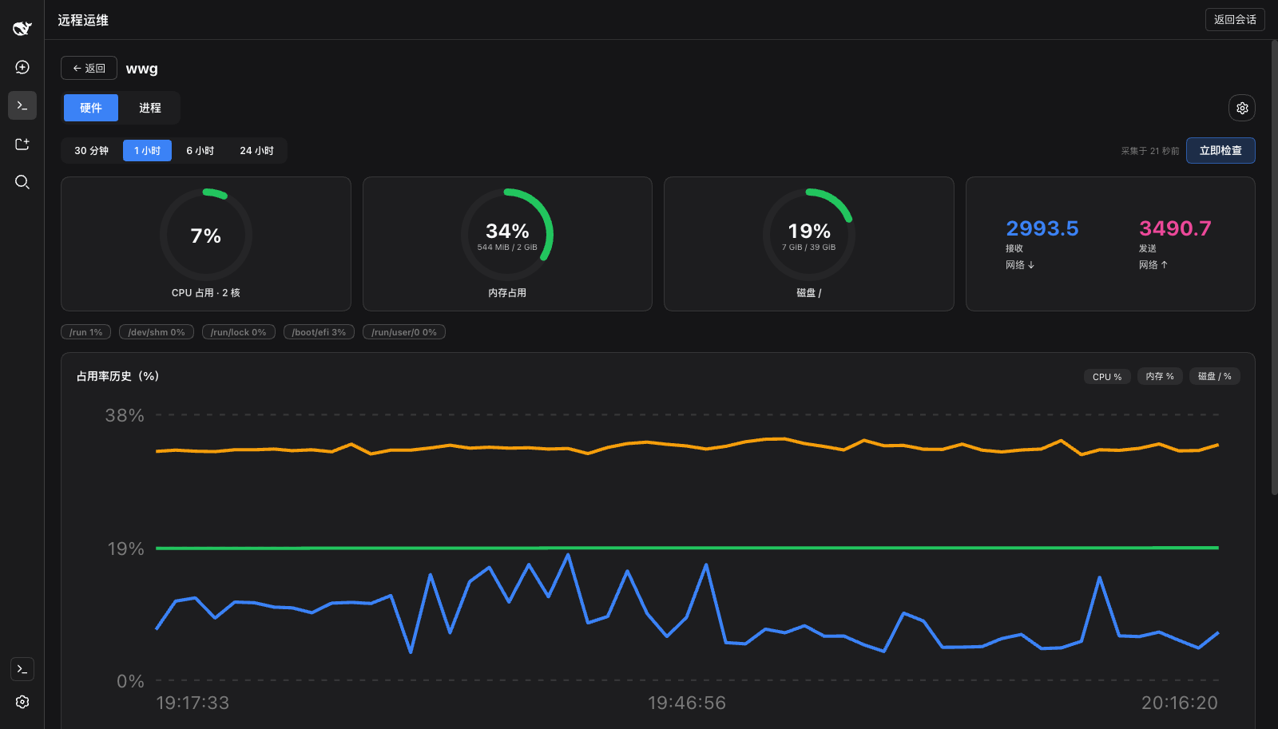Click the host name wwg
1278x729 pixels.
pos(142,69)
